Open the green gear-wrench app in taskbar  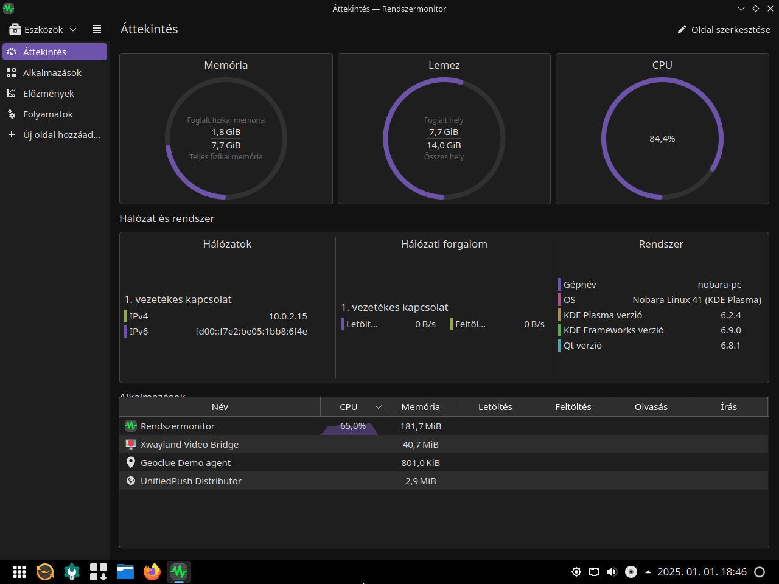pos(72,572)
